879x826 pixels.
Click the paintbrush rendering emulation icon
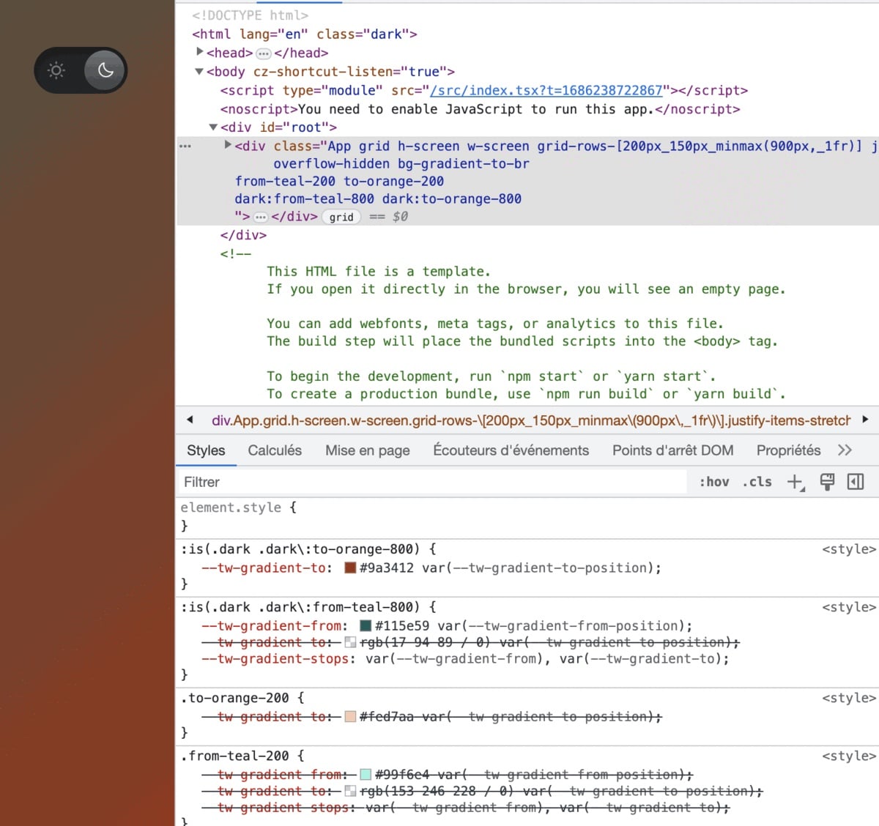(x=827, y=482)
